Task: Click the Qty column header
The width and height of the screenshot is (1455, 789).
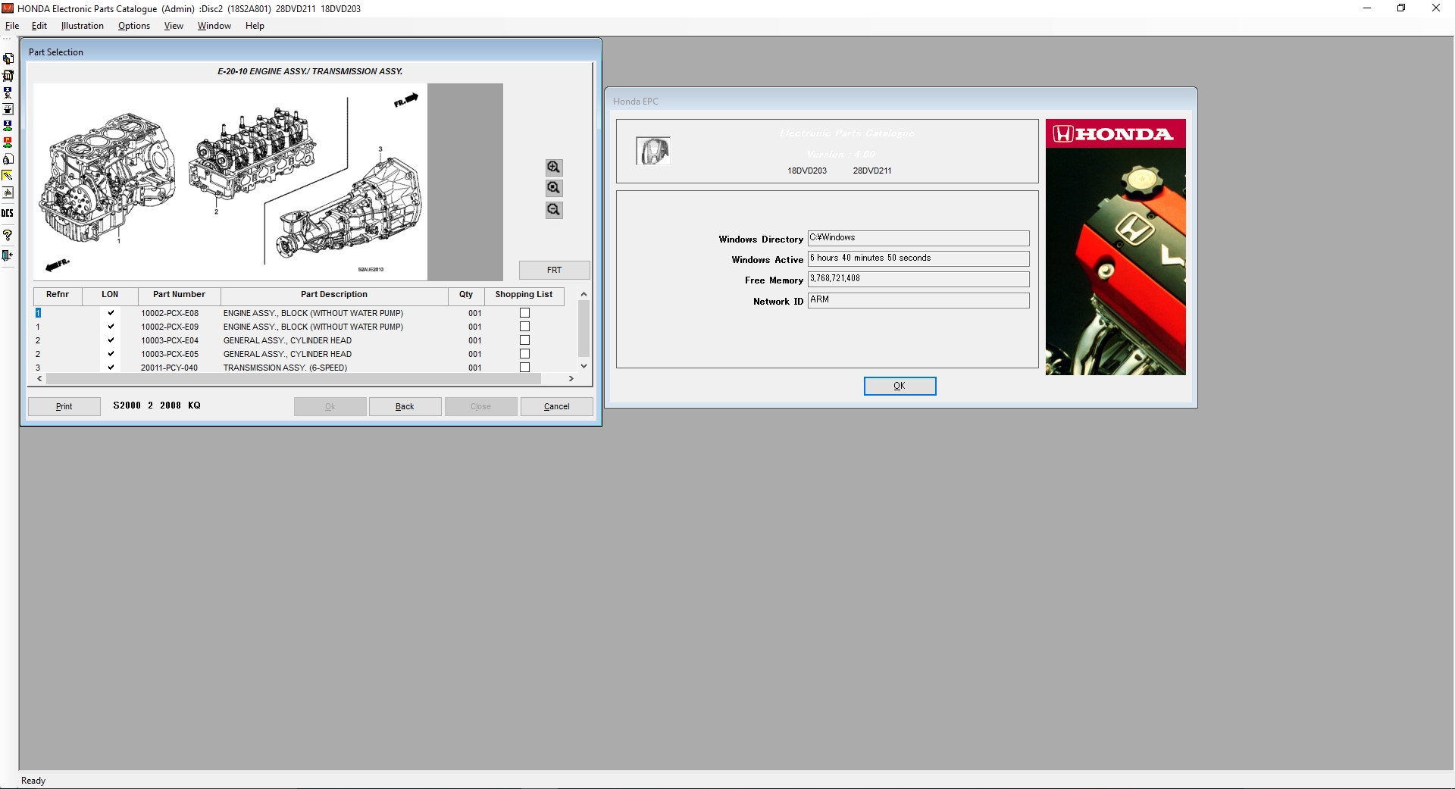Action: (x=466, y=295)
